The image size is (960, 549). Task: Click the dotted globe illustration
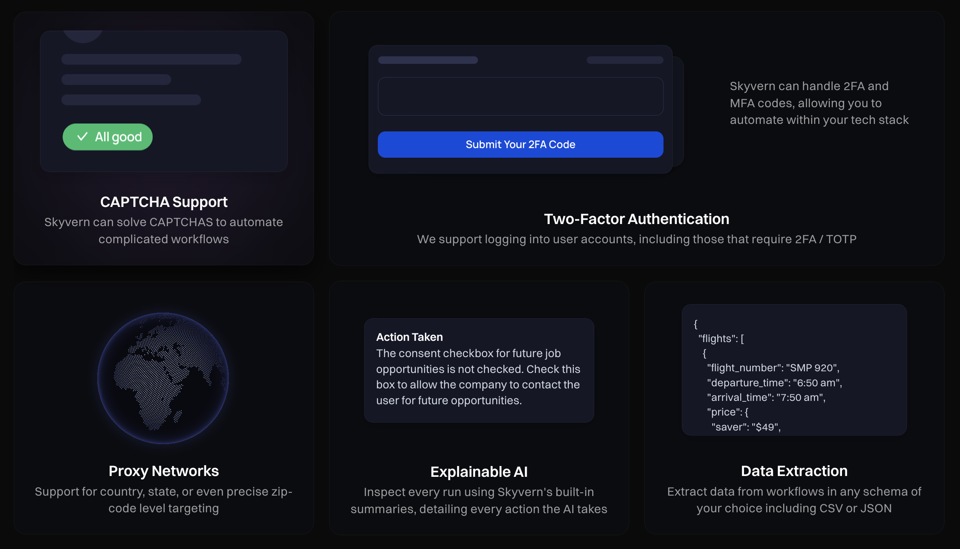click(163, 378)
